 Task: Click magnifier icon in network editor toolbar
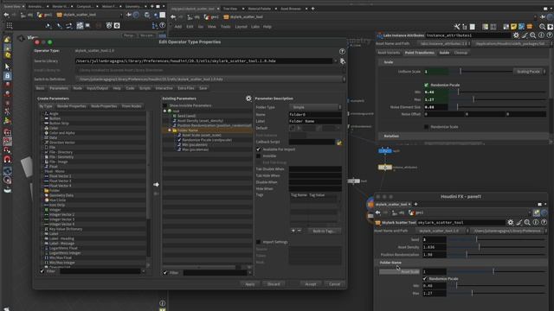click(543, 27)
